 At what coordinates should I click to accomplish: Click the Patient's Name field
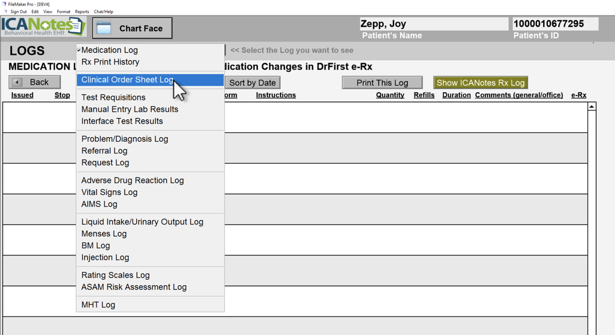pos(434,24)
